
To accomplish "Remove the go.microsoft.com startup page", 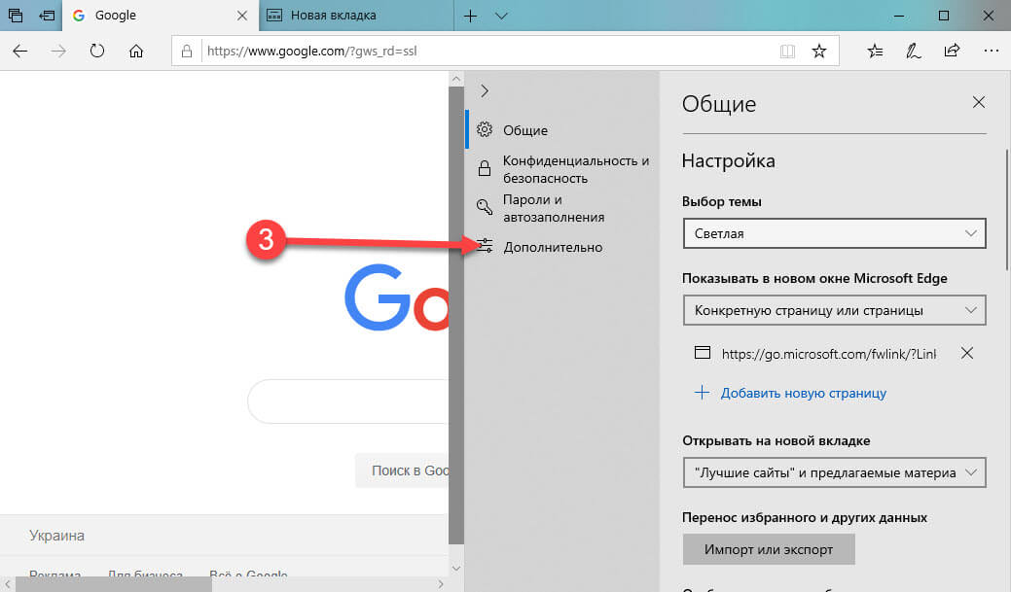I will [x=966, y=353].
